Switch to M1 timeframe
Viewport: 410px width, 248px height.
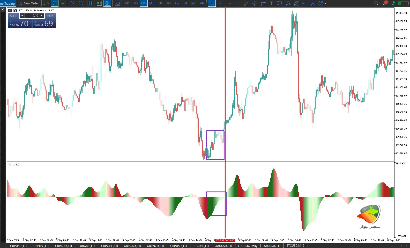(127, 3)
